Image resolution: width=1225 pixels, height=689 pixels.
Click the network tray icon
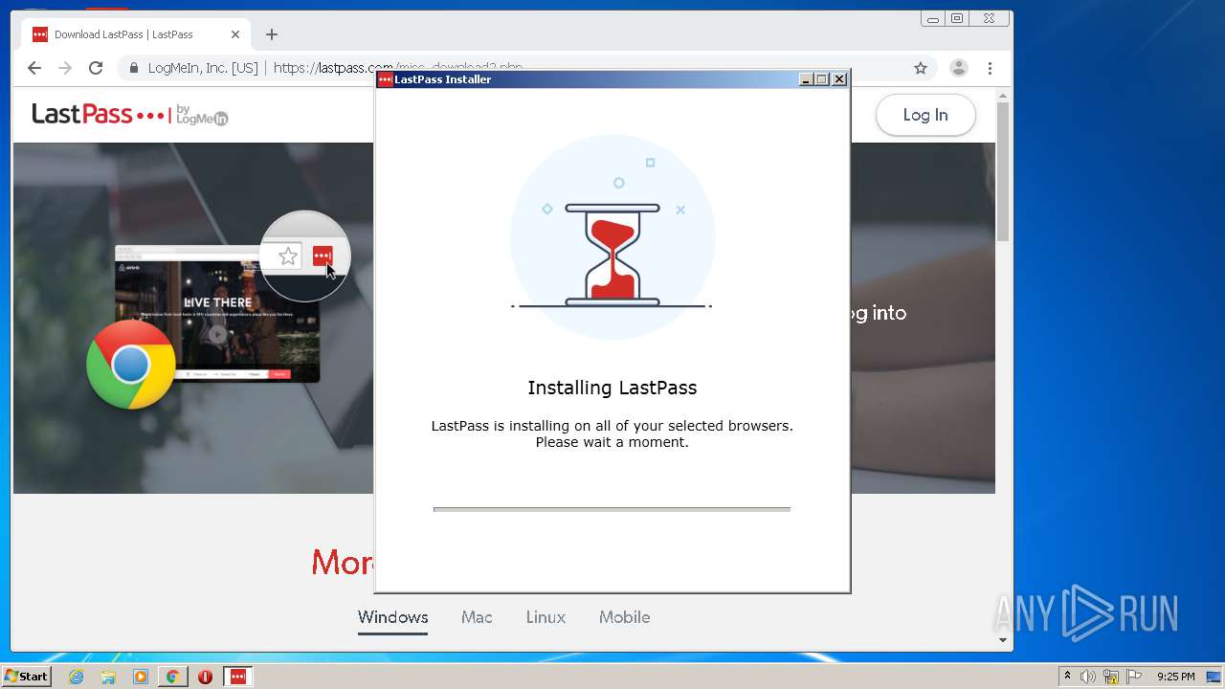point(1111,677)
